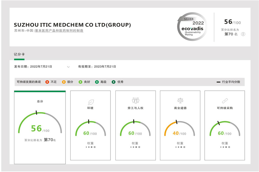Click the light green 良好 legend marker
The height and width of the screenshot is (172, 259).
81,82
